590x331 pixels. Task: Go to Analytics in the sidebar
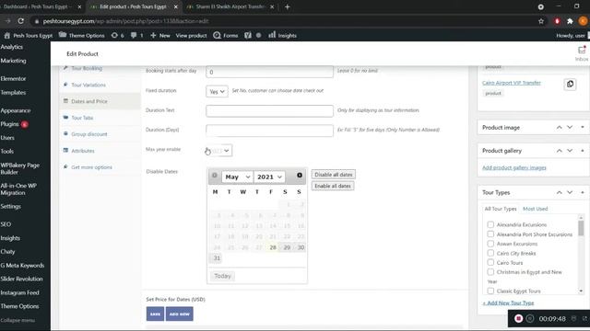[x=12, y=47]
